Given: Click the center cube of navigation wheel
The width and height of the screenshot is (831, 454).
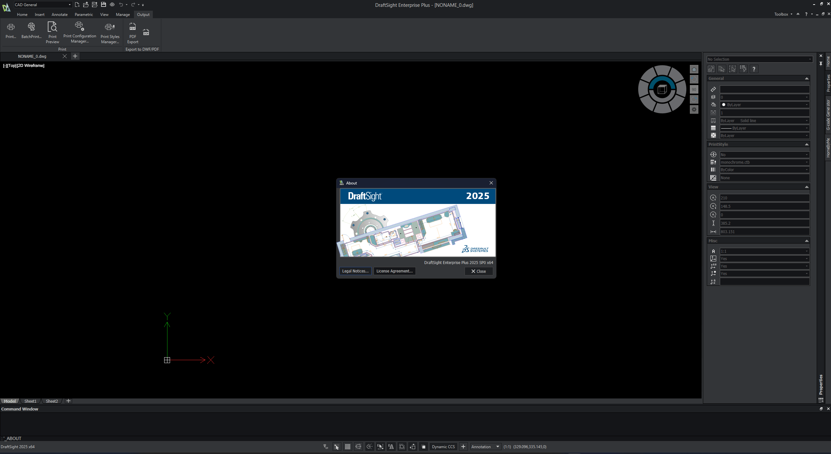Looking at the screenshot, I should tap(662, 89).
